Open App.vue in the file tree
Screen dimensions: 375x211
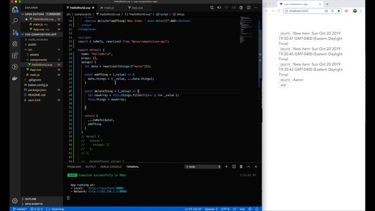[x=35, y=70]
